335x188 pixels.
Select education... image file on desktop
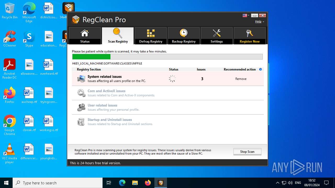click(x=49, y=39)
